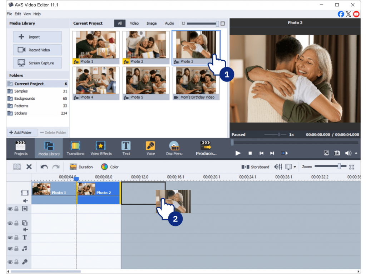
Task: Open the Edit menu
Action: coord(18,14)
